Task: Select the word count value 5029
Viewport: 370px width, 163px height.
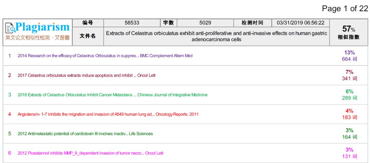Action: click(x=205, y=23)
